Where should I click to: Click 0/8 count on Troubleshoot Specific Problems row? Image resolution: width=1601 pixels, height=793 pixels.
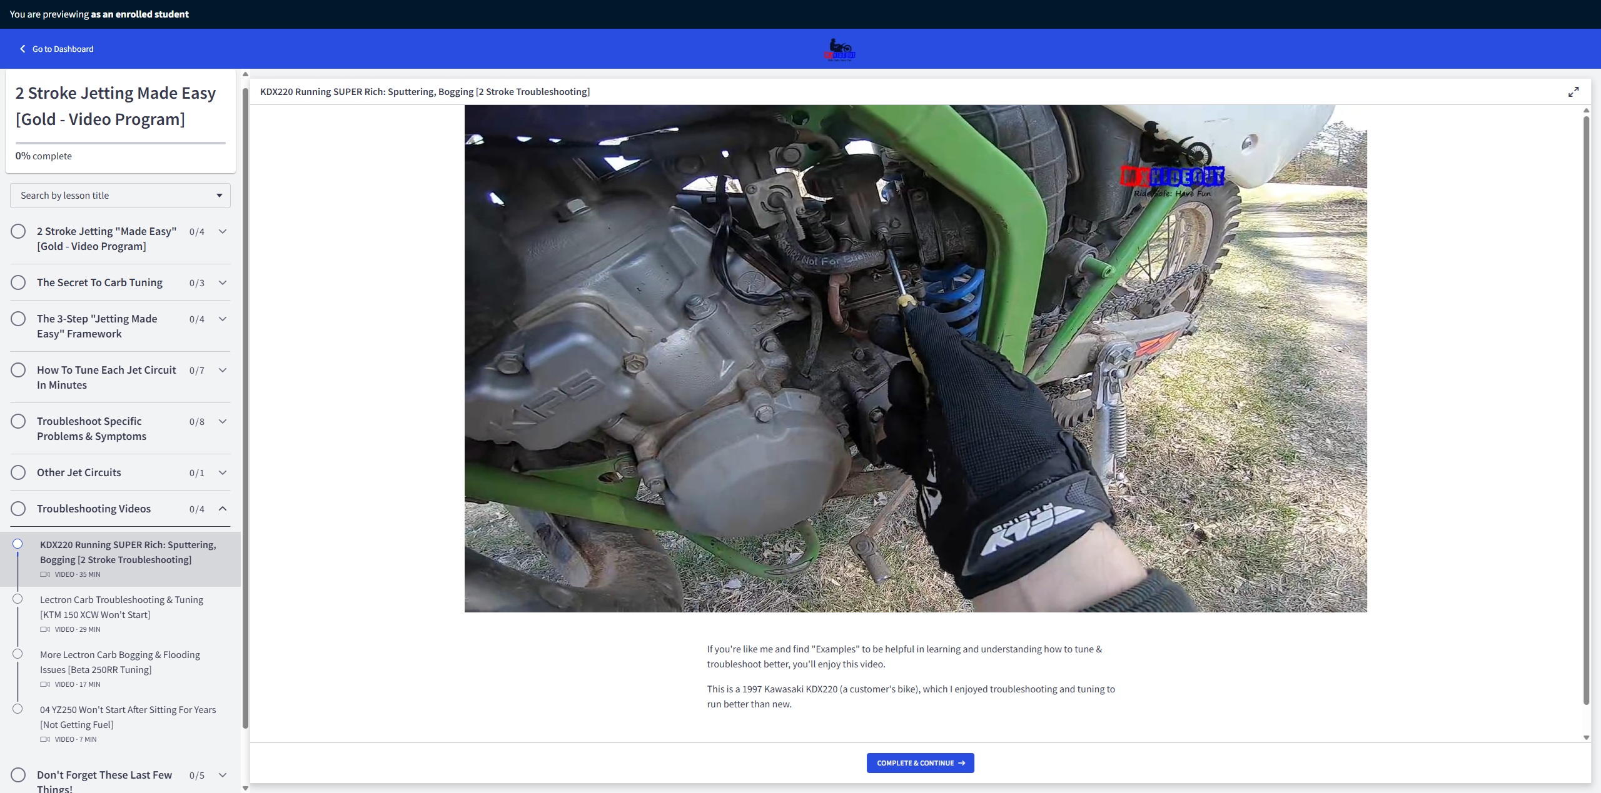click(197, 422)
